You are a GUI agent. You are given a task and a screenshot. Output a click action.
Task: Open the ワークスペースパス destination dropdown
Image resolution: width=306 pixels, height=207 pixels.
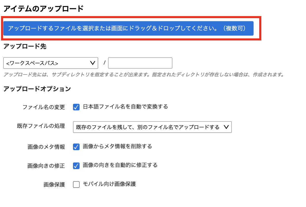pos(51,63)
